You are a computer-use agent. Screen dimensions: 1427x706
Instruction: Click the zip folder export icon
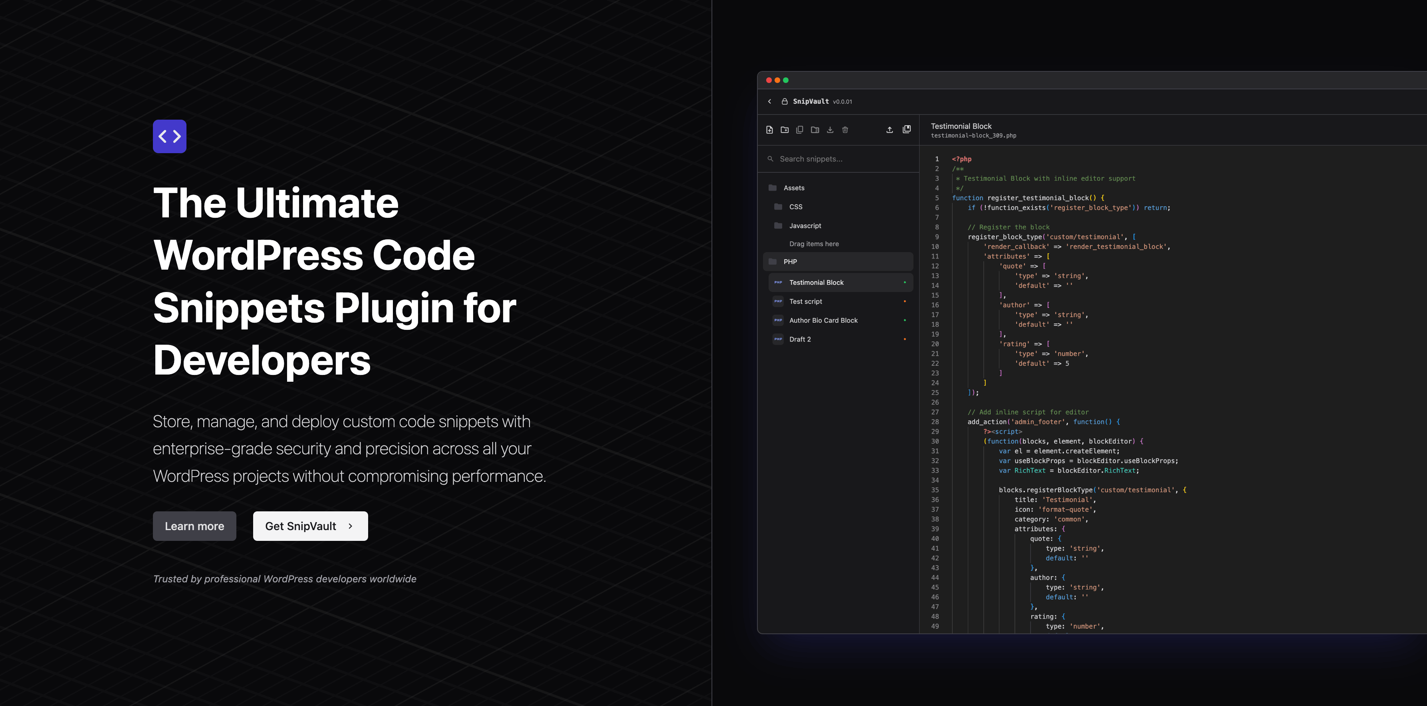(815, 130)
